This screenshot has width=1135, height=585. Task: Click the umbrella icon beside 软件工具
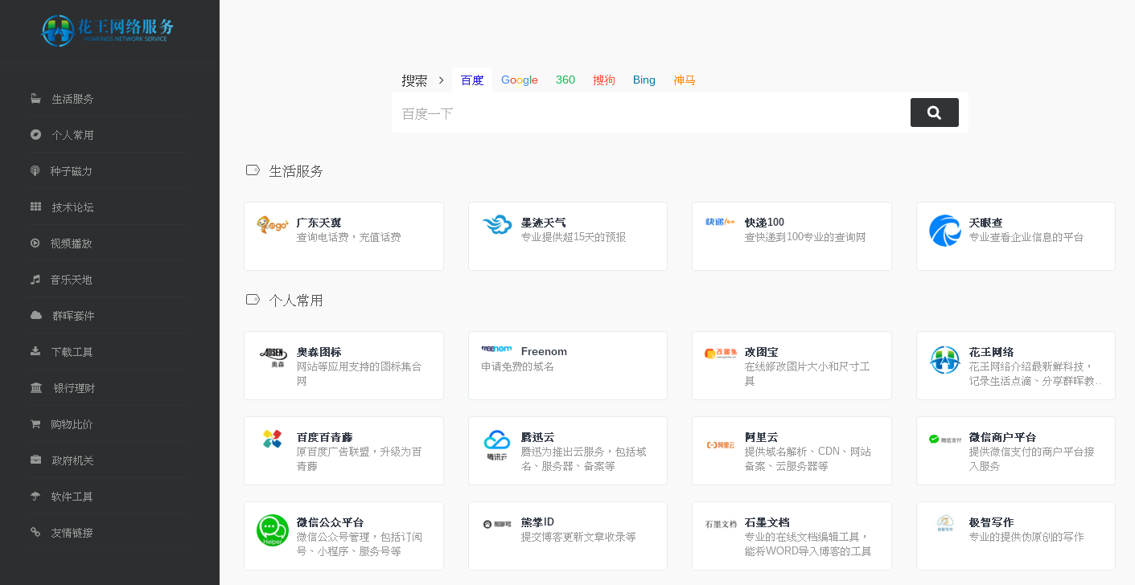click(35, 497)
